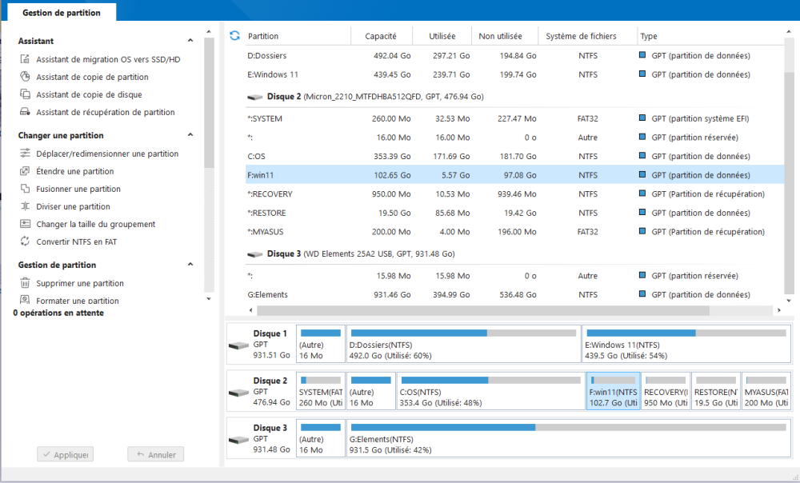Select C:OS usage bar on Disque 2
Screen dimensions: 800x483
[x=491, y=380]
